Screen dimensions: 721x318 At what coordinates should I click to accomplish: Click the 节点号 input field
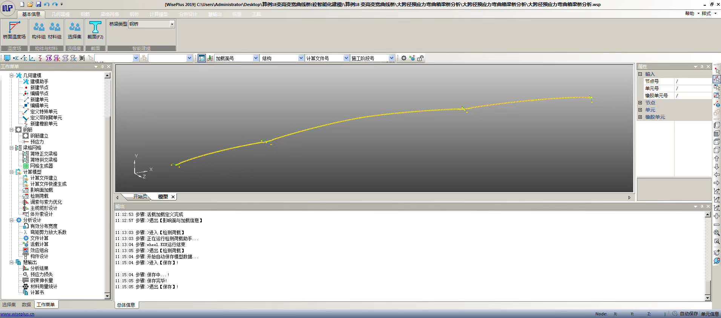tap(693, 81)
